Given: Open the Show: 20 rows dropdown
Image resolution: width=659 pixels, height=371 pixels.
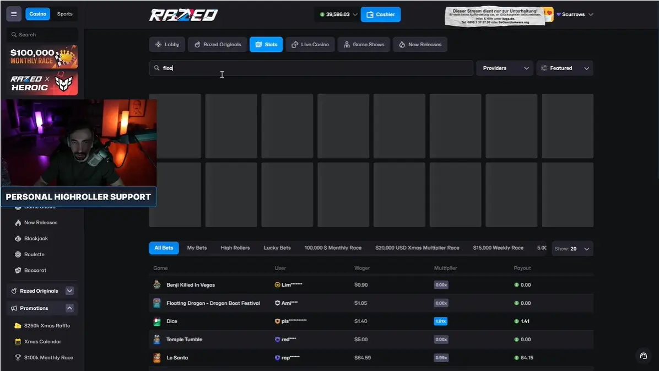Looking at the screenshot, I should 572,249.
